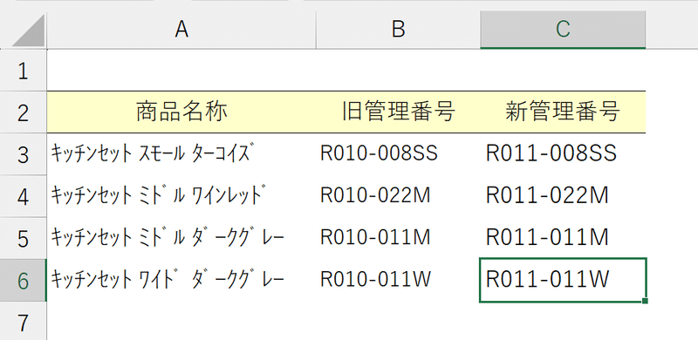Select cell R011-008SS
Image resolution: width=698 pixels, height=340 pixels.
563,154
